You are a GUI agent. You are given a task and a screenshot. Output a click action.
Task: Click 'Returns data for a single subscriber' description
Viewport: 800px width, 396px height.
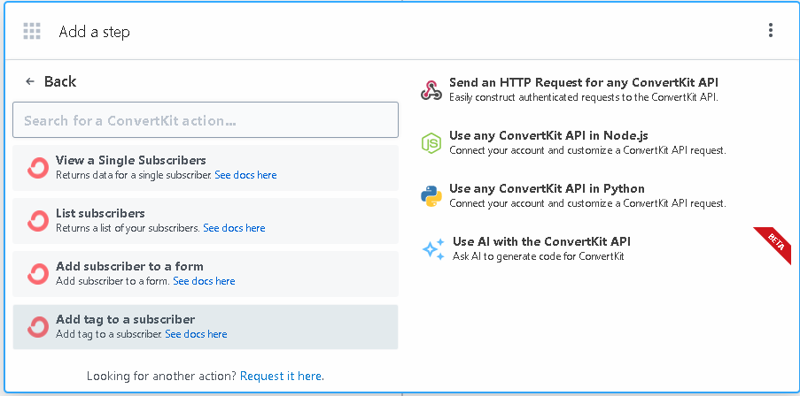(x=133, y=175)
